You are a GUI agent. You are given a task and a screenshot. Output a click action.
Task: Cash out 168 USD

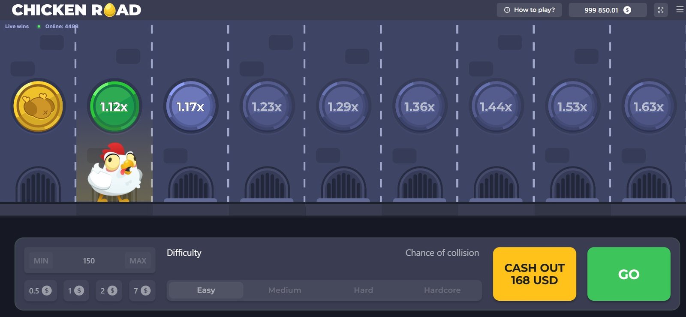click(x=534, y=274)
